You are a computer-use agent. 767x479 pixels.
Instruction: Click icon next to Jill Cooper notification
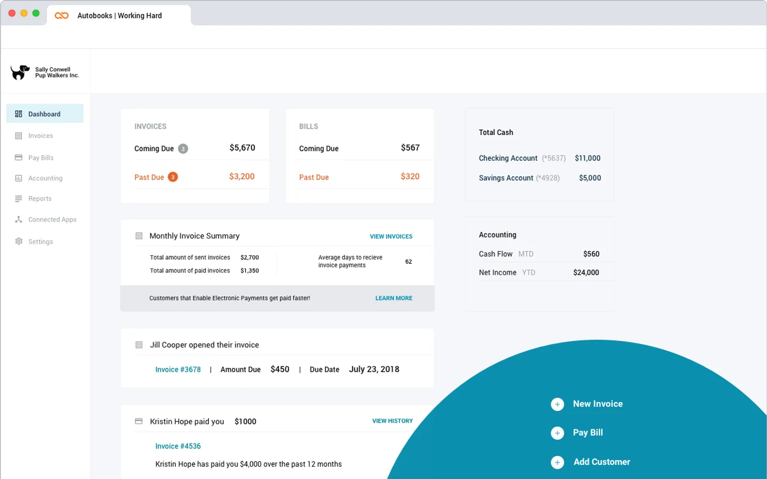(139, 345)
